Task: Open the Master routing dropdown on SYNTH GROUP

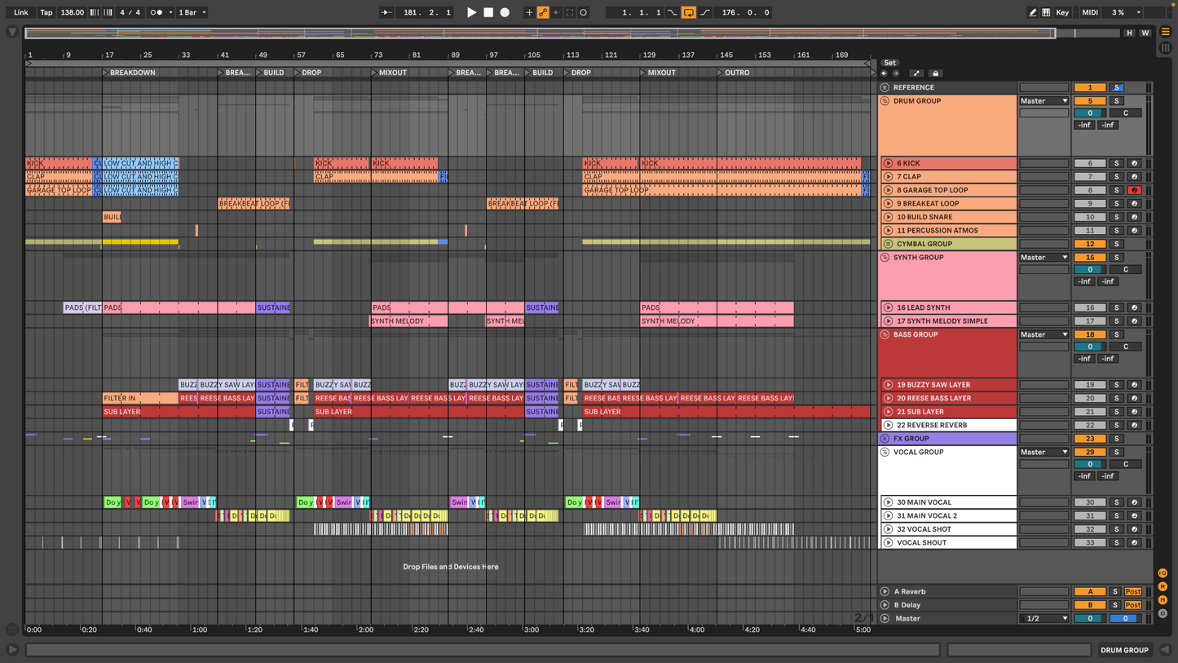Action: coord(1043,257)
